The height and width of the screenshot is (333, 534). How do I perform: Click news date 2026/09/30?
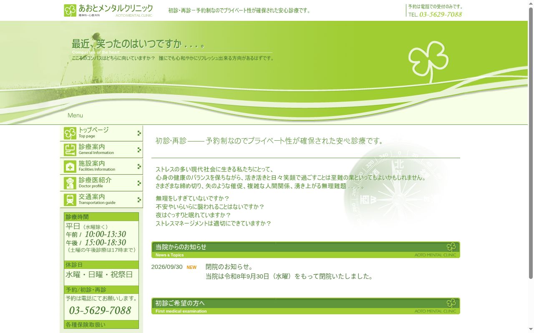167,267
